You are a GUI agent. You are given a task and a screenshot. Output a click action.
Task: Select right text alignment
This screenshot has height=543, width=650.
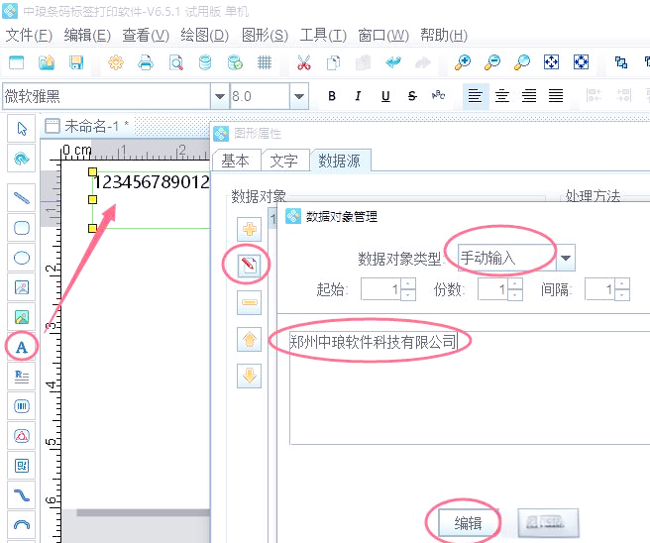[x=529, y=96]
